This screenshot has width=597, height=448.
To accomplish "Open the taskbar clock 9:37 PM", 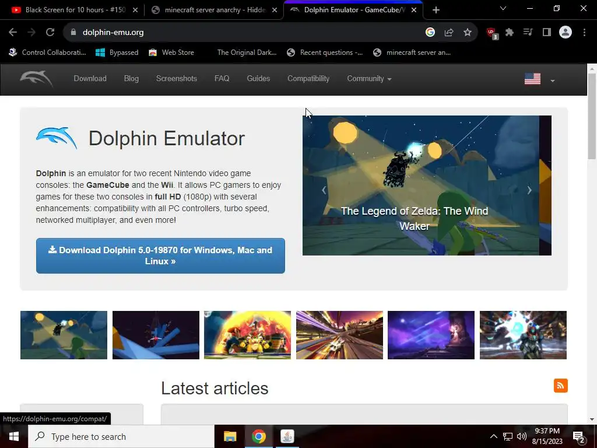I will (x=547, y=436).
